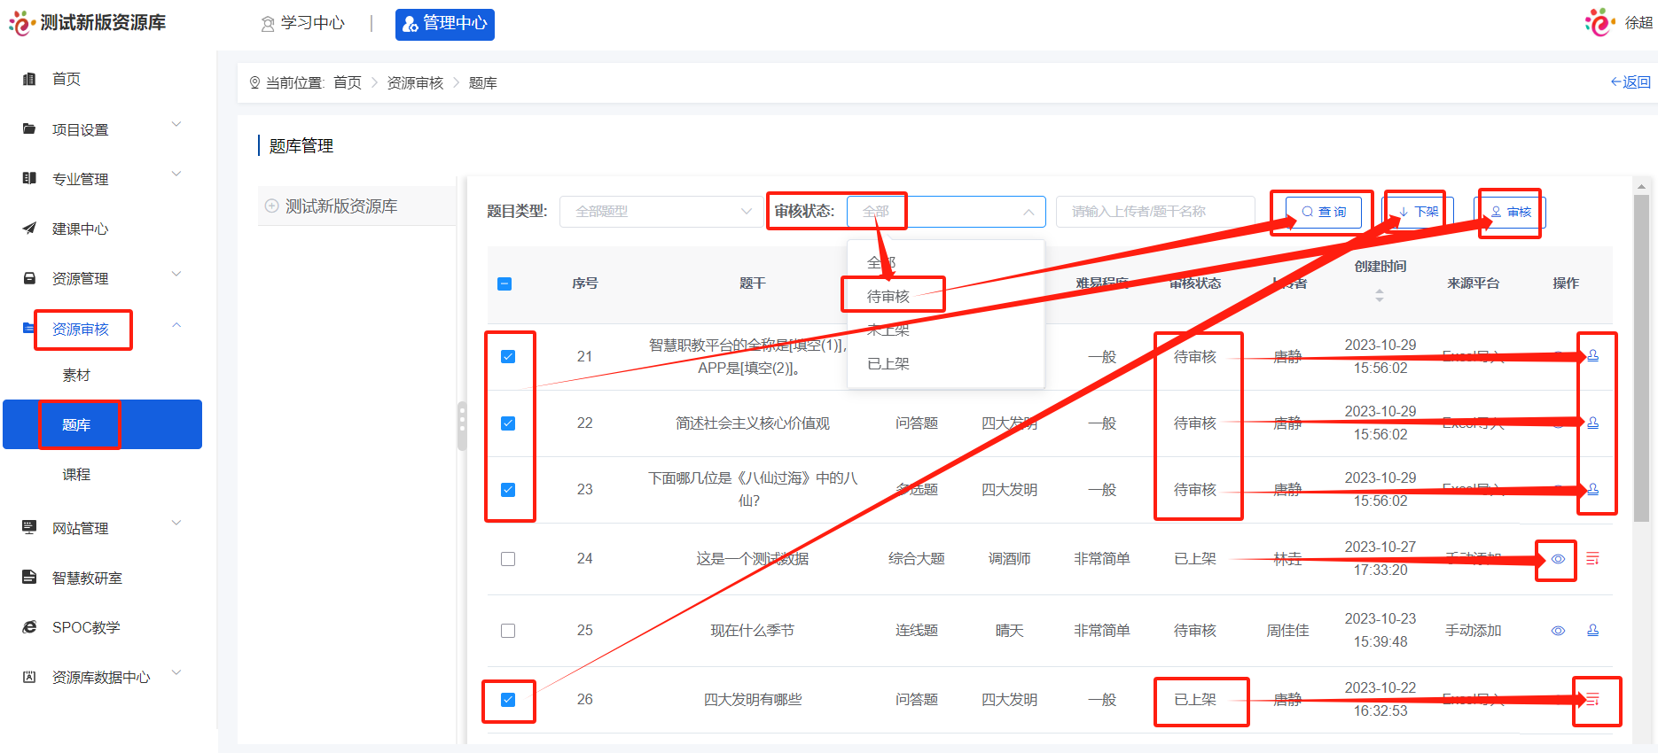The image size is (1658, 753).
Task: Open the 审核状态 dropdown
Action: coord(946,212)
